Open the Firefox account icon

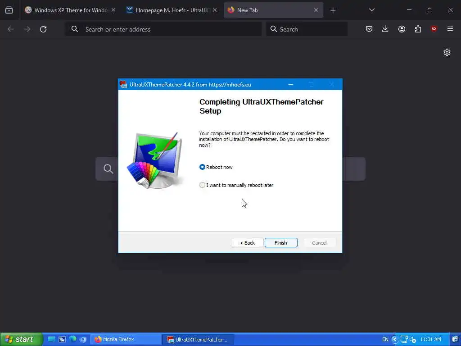[x=402, y=29]
